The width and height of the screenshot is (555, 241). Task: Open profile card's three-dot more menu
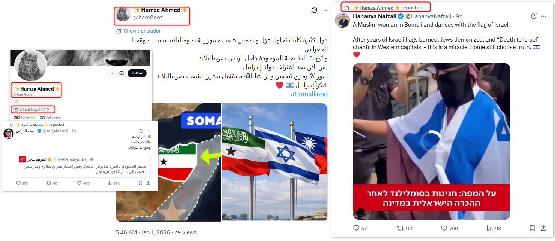click(x=111, y=73)
